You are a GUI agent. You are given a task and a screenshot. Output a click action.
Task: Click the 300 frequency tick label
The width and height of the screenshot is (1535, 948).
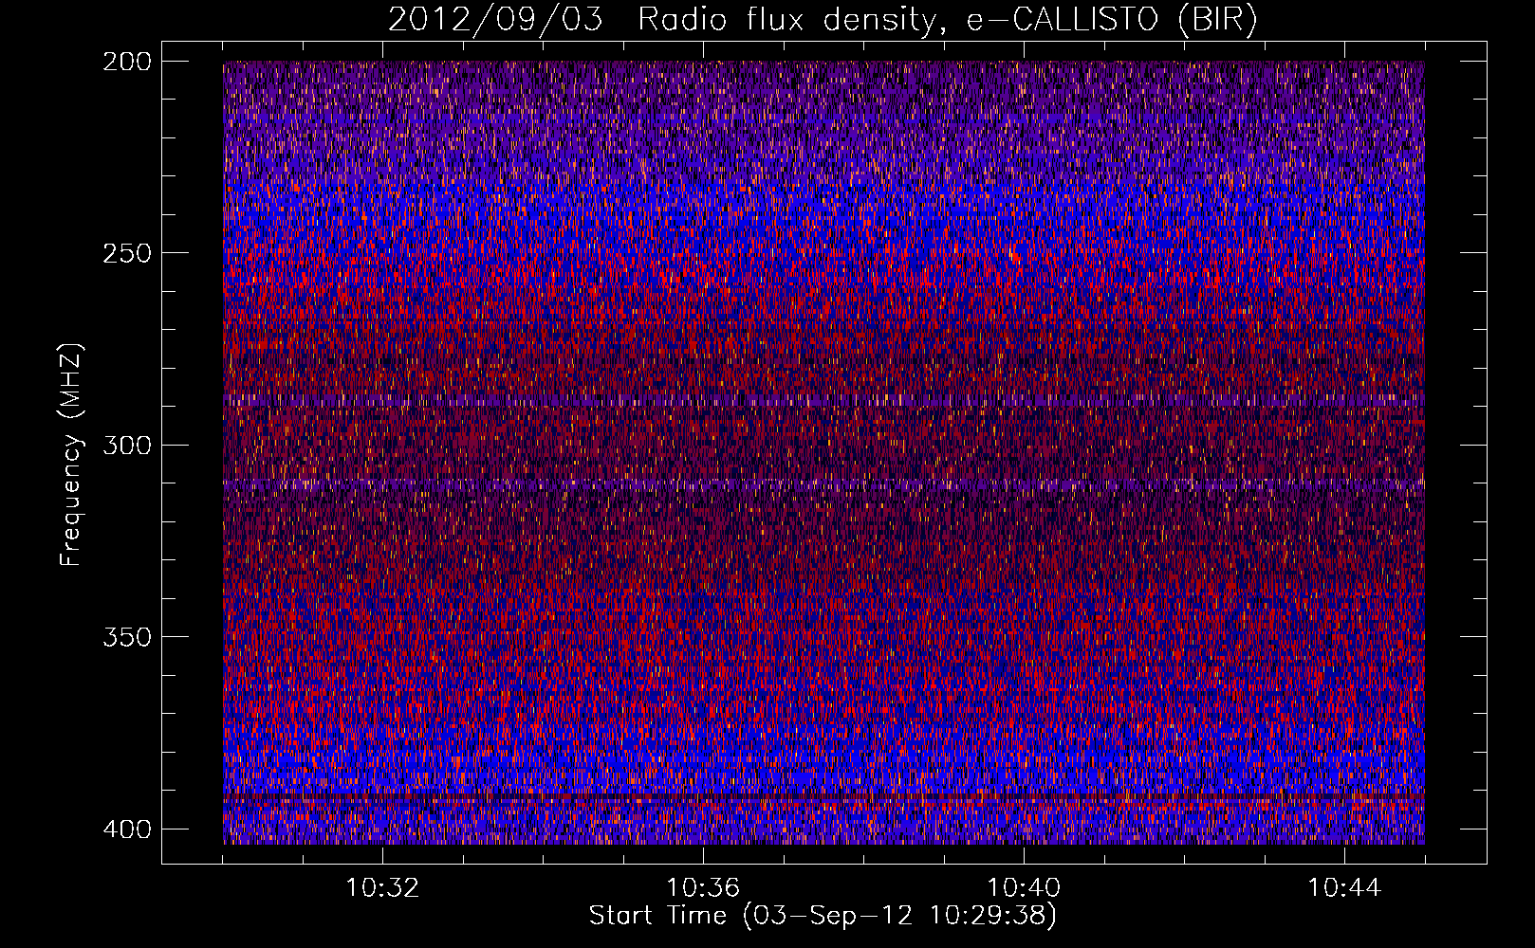[126, 445]
